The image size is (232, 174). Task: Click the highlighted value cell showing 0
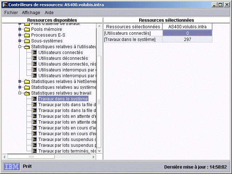(x=187, y=33)
